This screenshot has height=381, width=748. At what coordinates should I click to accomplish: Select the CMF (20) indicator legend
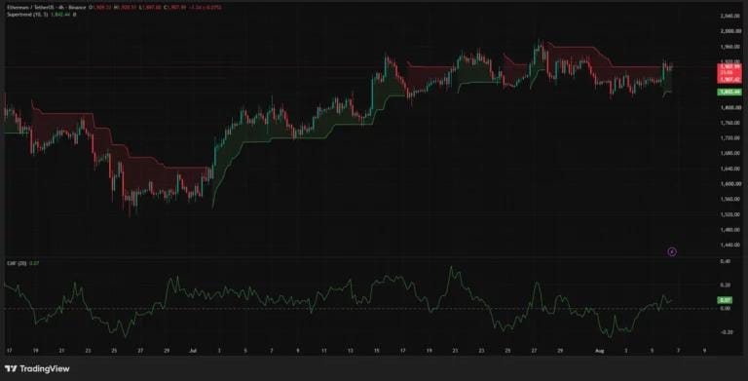coord(17,263)
